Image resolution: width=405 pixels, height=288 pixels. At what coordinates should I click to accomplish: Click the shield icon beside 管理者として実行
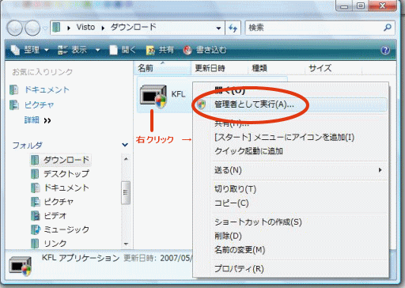click(x=202, y=104)
